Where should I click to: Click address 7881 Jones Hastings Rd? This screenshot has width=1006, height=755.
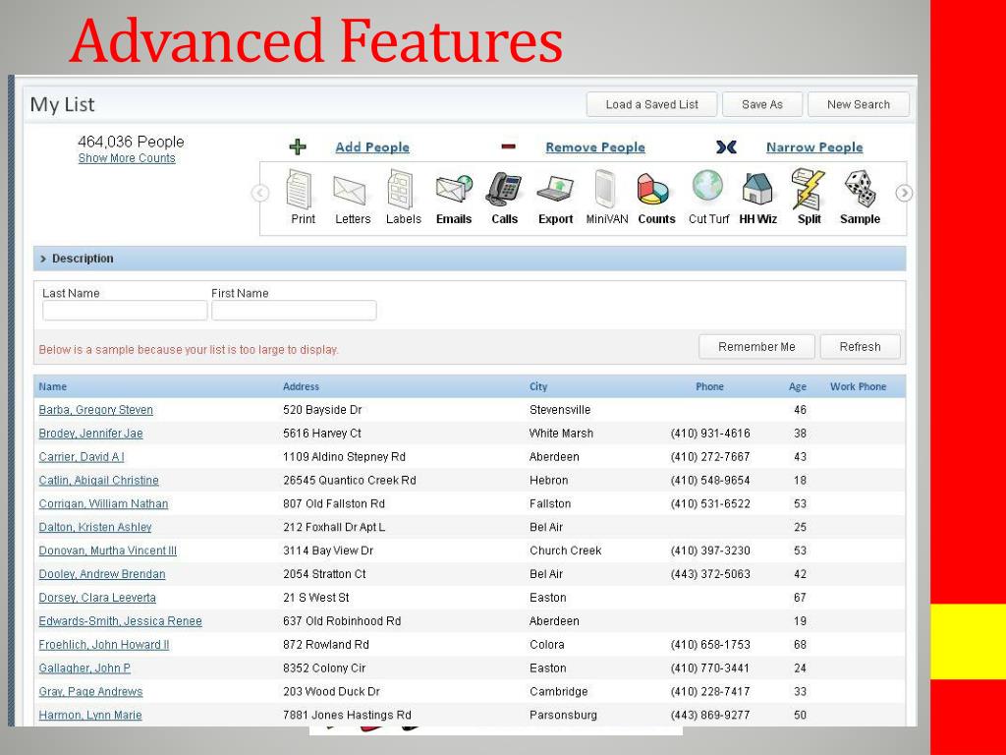point(347,715)
